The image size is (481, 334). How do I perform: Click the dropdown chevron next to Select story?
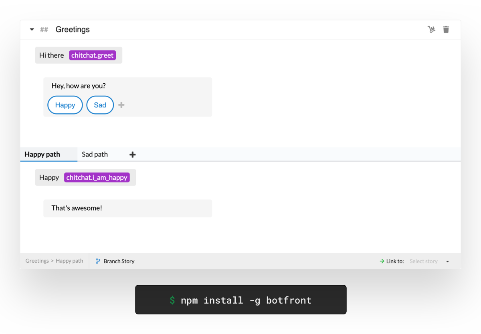447,261
